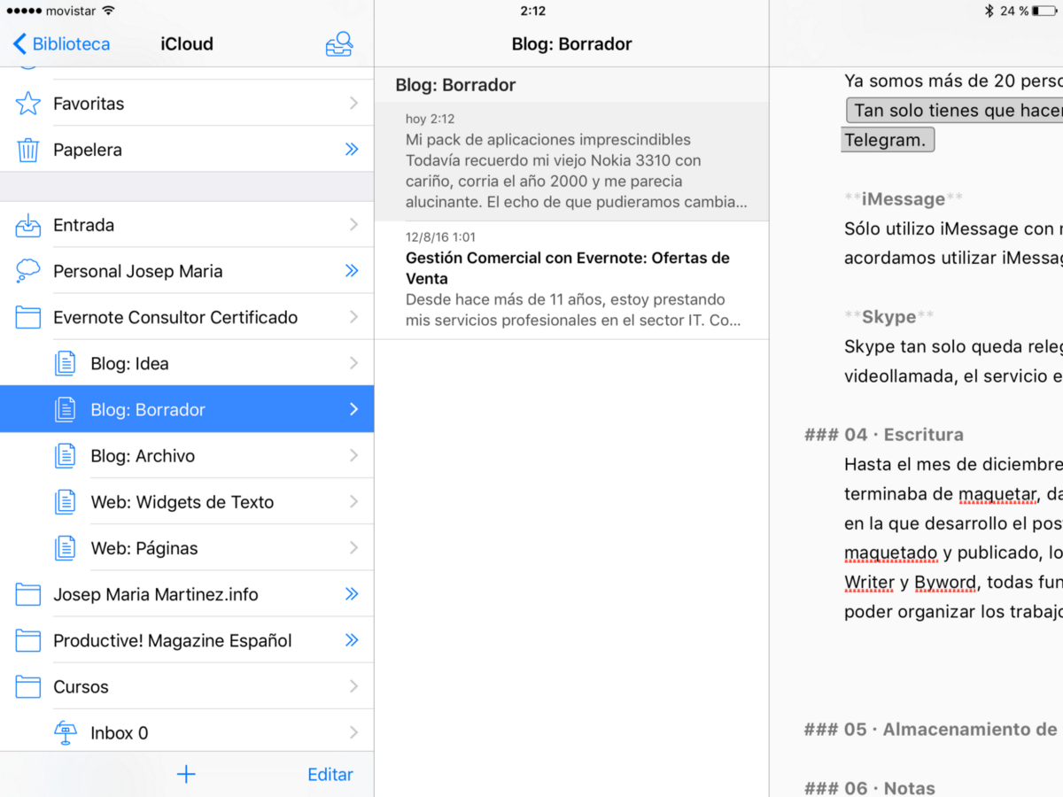The image size is (1063, 797).
Task: Tap the plus icon to add a sheet
Action: [186, 774]
